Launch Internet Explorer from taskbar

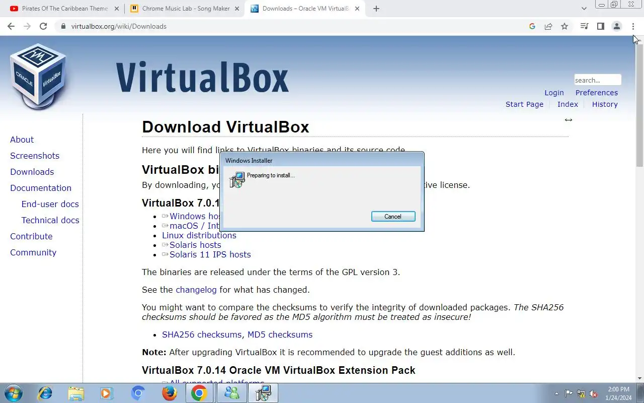[45, 393]
